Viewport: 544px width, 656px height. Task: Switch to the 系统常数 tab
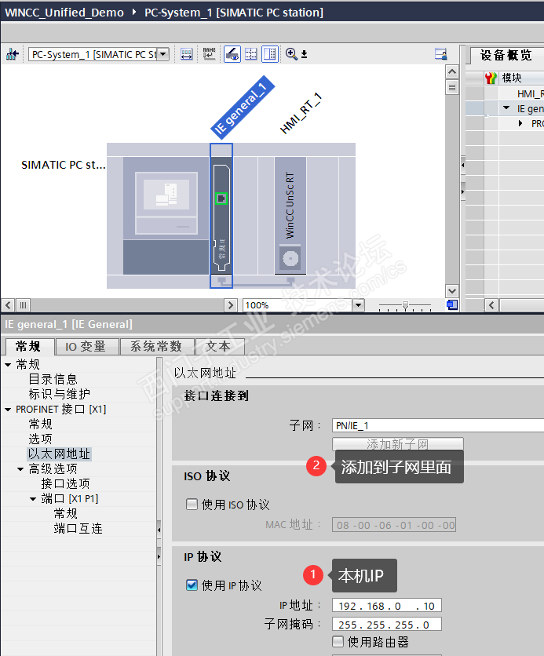(155, 346)
